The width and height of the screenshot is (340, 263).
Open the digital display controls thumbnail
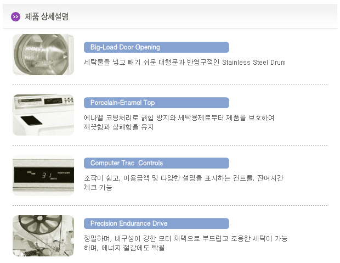[43, 175]
